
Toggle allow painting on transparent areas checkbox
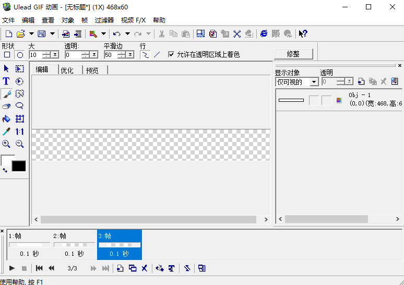171,54
